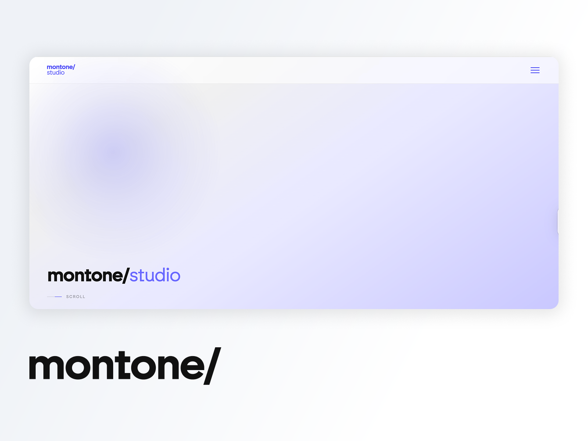The height and width of the screenshot is (441, 588).
Task: Collapse the menu overlay with the hamburger icon
Action: 535,70
